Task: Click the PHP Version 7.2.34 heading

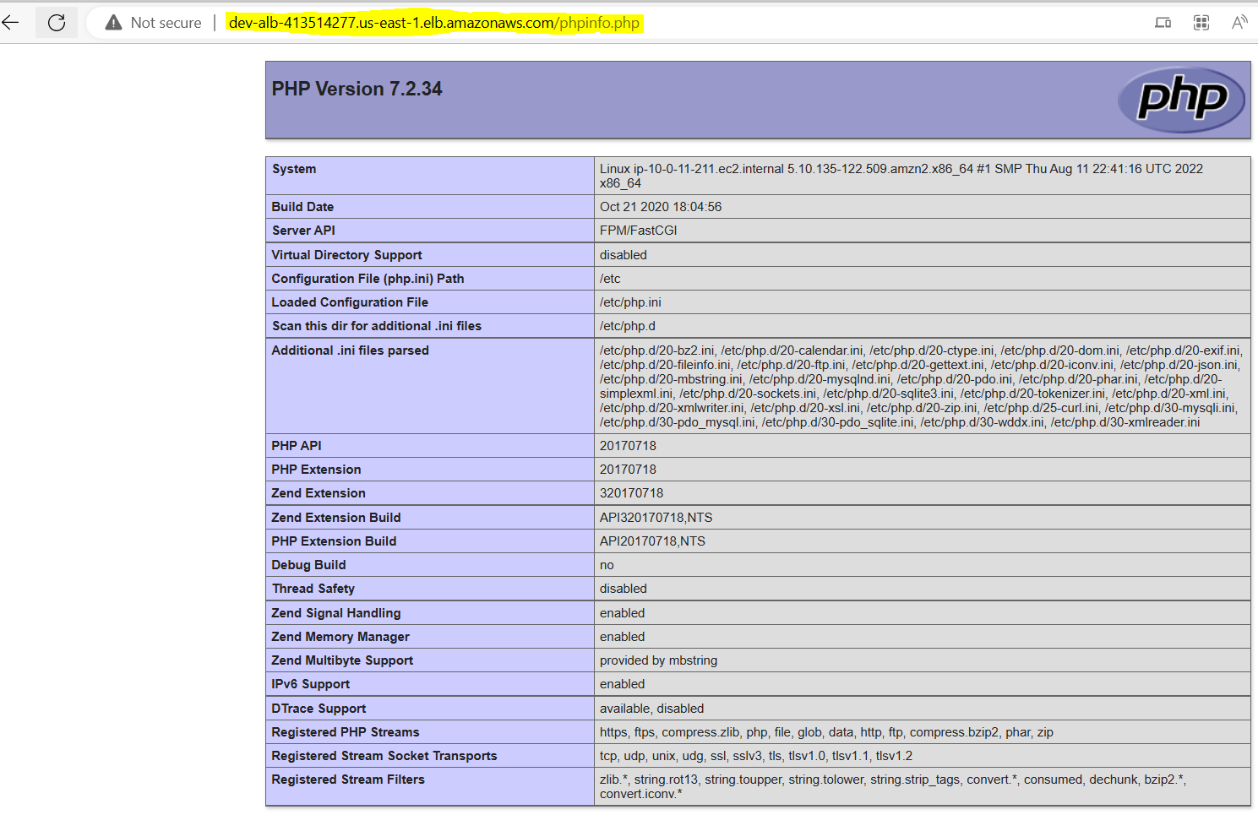Action: click(x=357, y=89)
